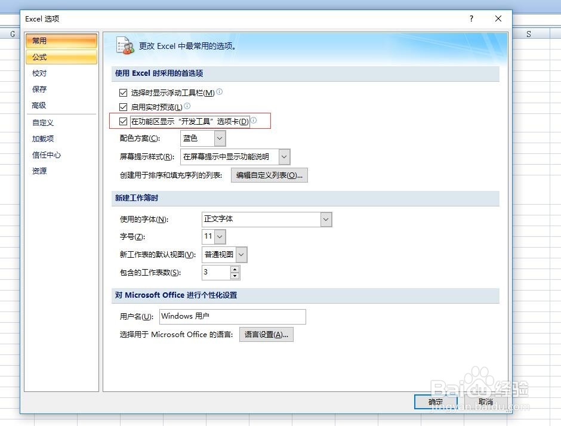Disable the 启用实时预览 checkbox
561x426 pixels.
tap(123, 107)
